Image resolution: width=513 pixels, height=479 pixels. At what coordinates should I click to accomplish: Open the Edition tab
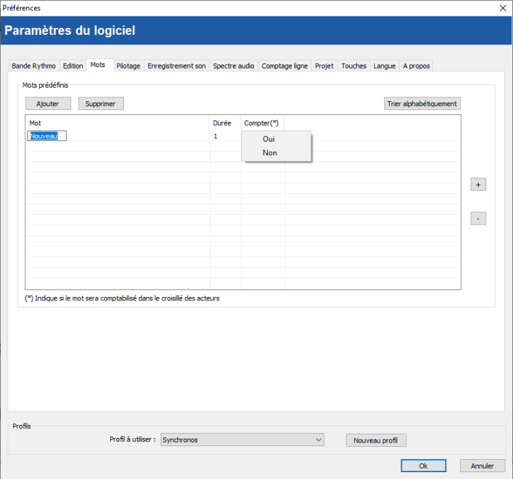pos(73,66)
